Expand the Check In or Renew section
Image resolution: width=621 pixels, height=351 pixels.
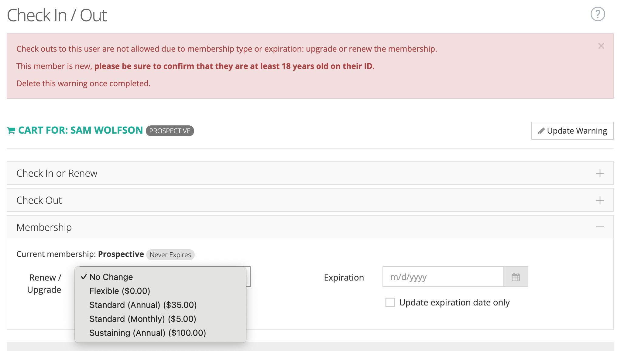(x=57, y=173)
